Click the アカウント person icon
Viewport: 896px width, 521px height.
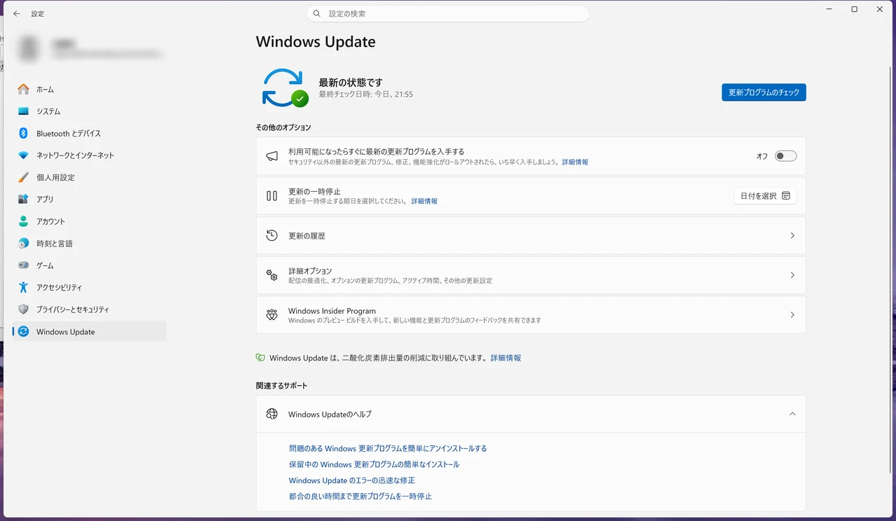pos(24,221)
